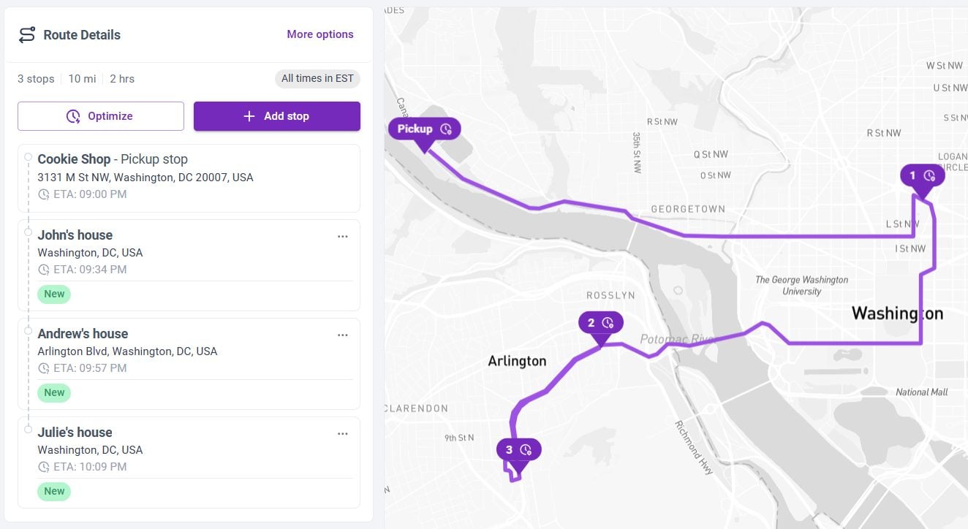Click the clock icon on map marker 2
The width and height of the screenshot is (968, 529).
tap(609, 321)
